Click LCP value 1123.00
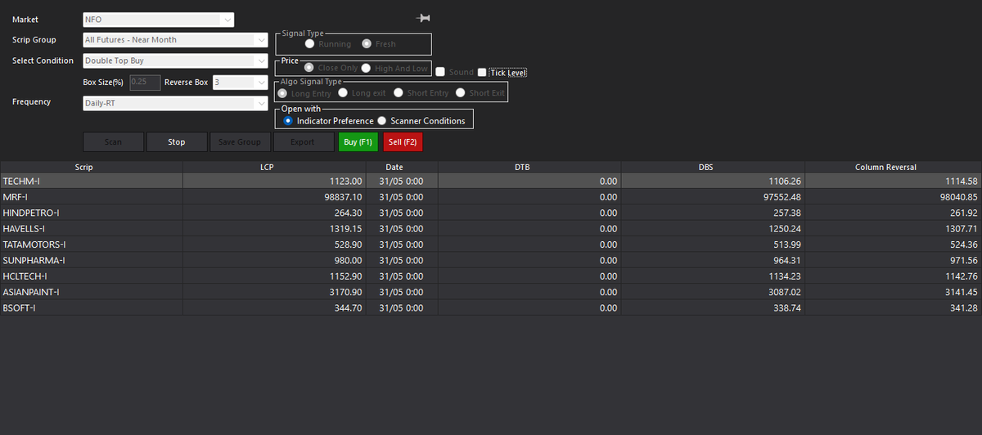The height and width of the screenshot is (435, 982). (x=346, y=181)
